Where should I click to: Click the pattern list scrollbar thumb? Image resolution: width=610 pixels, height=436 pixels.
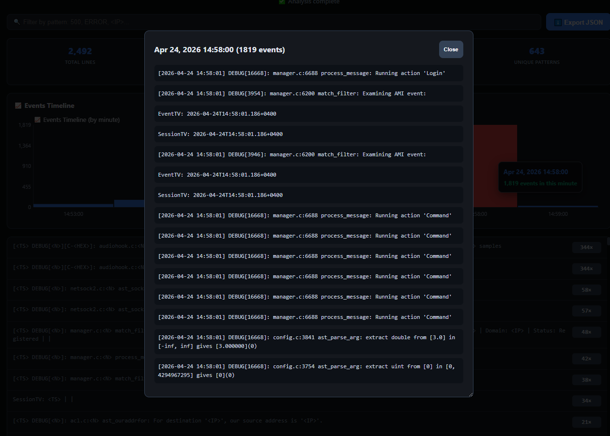608,241
